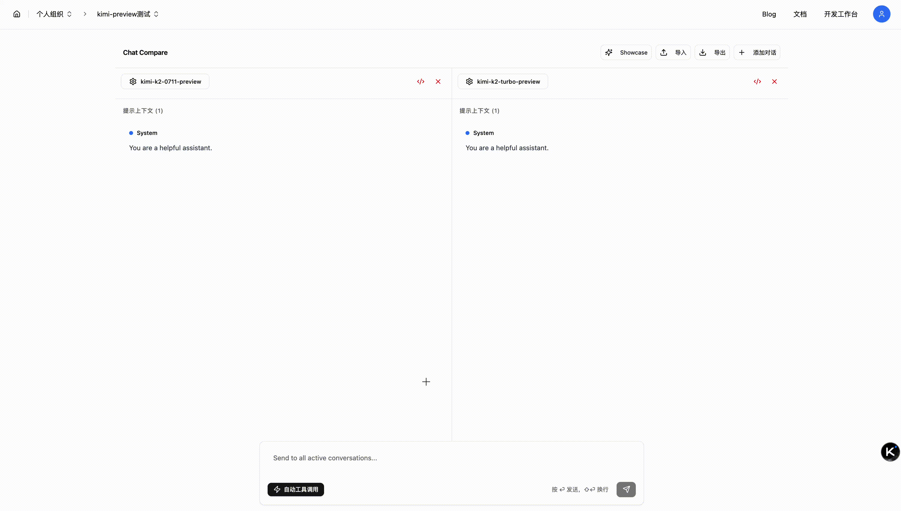Open the floating Kimi assistant icon
Screen dimensions: 901x511
click(x=890, y=452)
